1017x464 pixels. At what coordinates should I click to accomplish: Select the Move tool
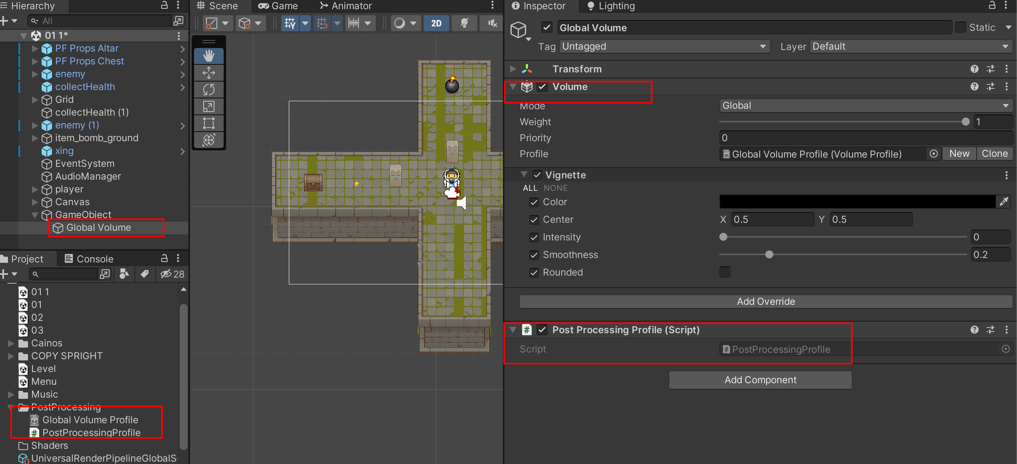(208, 72)
